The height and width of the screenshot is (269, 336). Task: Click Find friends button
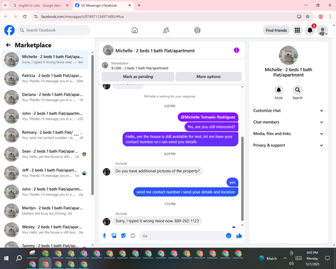276,30
